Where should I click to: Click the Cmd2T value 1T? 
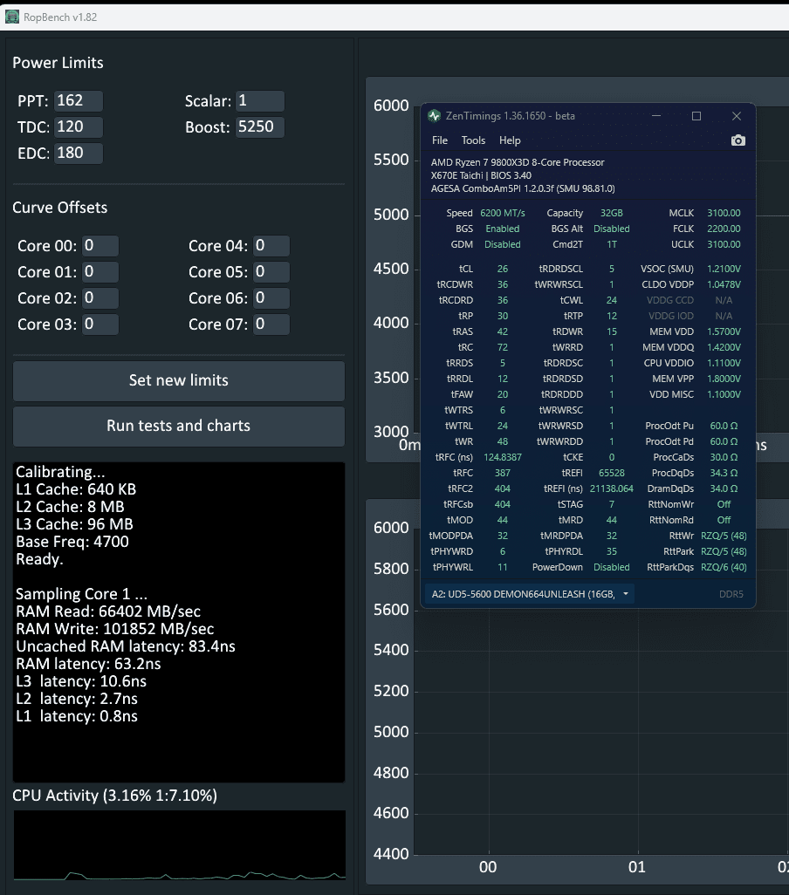tap(612, 244)
